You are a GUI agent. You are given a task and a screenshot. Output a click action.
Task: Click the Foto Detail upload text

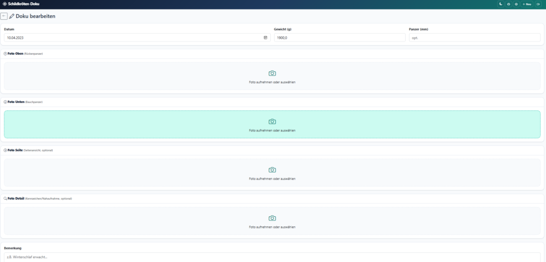(272, 227)
